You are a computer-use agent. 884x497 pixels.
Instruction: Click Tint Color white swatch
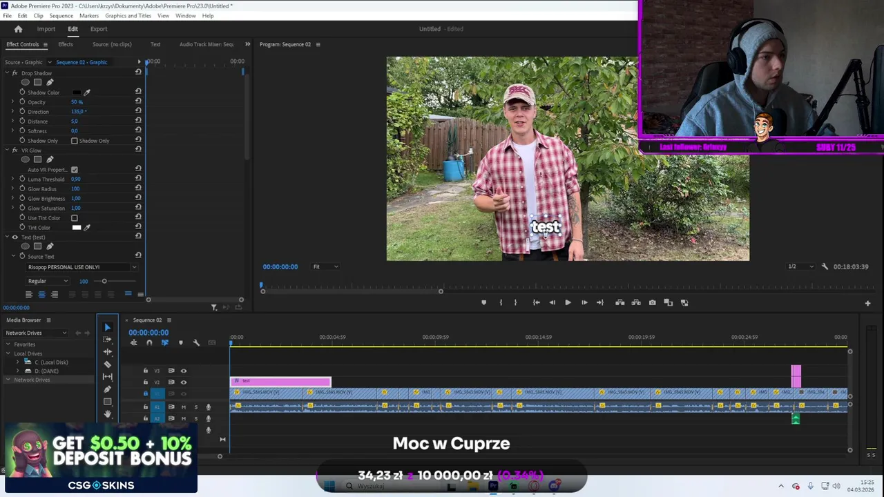[x=76, y=228]
